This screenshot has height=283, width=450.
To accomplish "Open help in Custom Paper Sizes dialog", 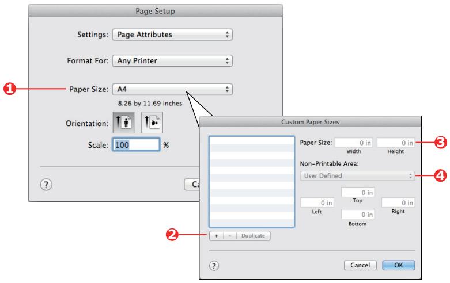I will [x=214, y=266].
